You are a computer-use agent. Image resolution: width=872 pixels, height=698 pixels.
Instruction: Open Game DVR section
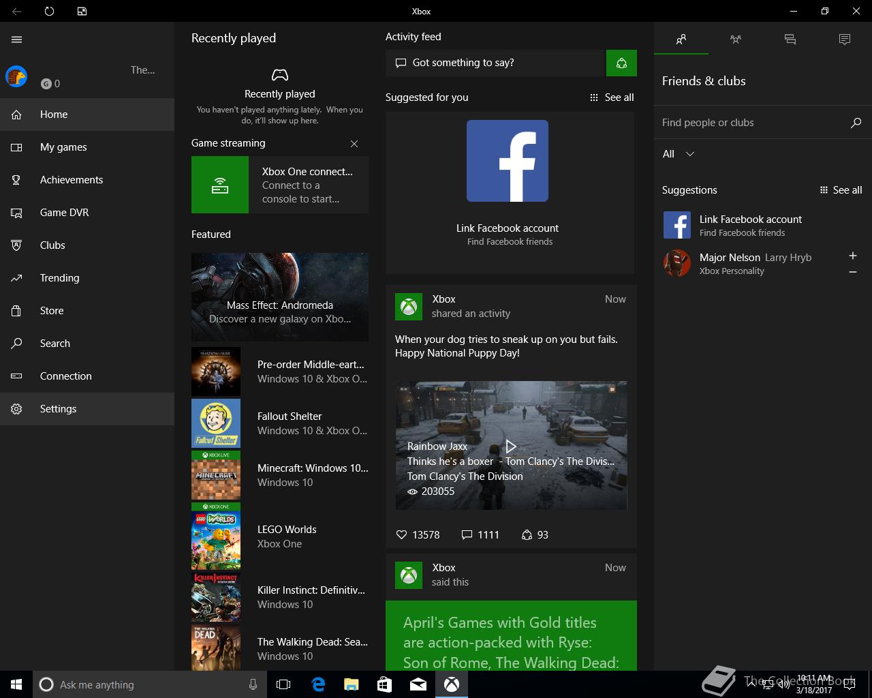point(87,213)
